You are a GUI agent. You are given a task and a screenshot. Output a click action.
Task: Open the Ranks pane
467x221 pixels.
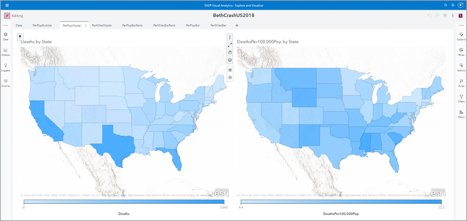coord(461,114)
